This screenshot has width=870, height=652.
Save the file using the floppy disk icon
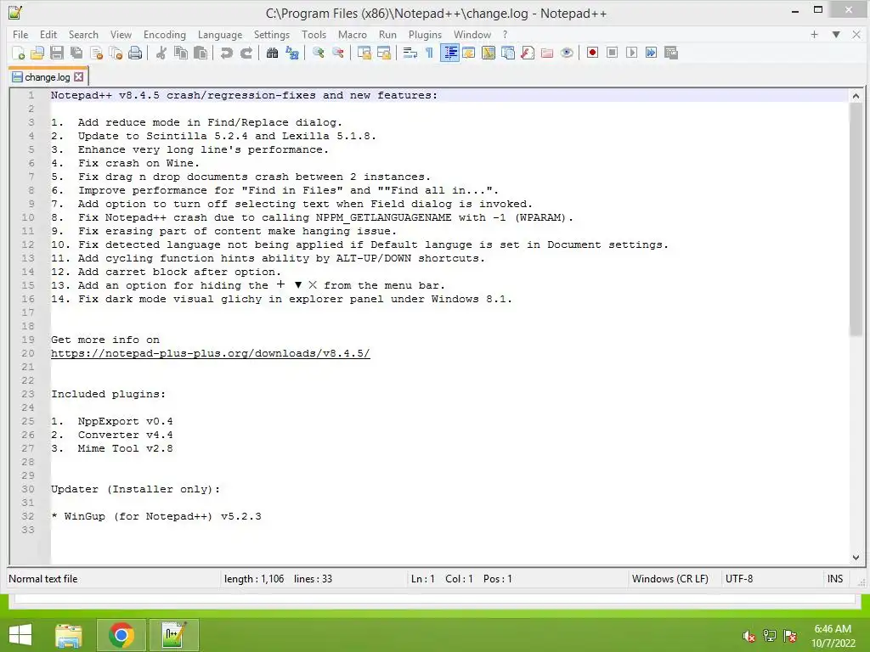(x=57, y=53)
